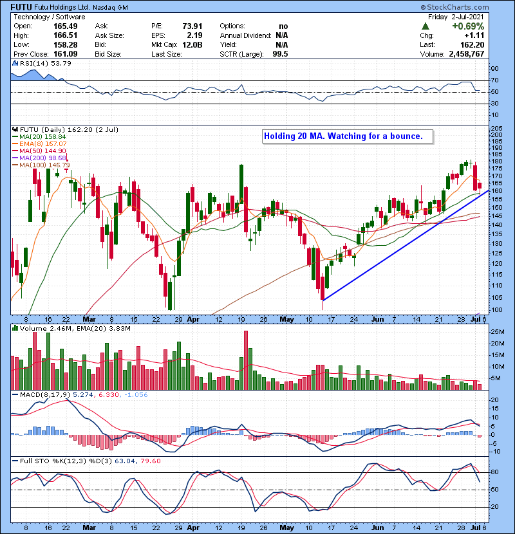The height and width of the screenshot is (534, 515).
Task: Click the Chg +1.11 value
Action: [474, 35]
